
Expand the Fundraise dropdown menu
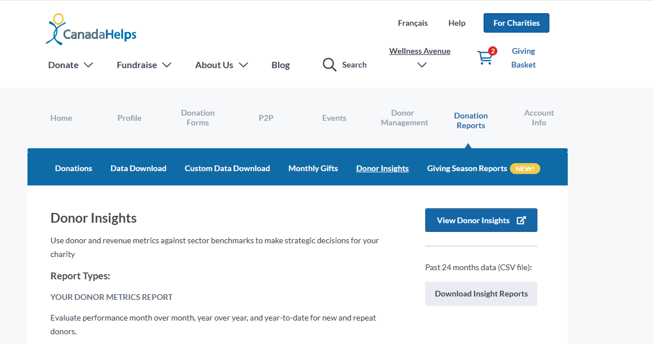click(x=144, y=65)
